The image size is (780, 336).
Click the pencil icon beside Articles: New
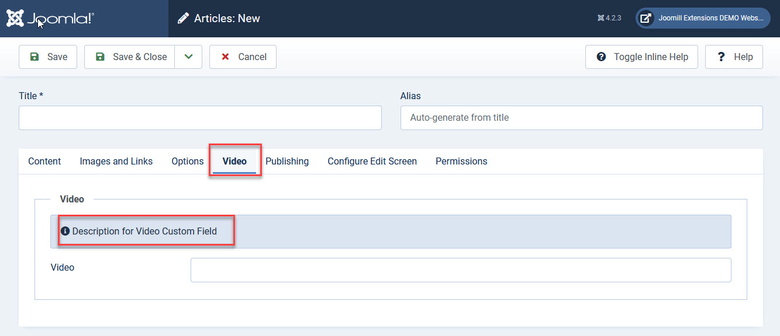pos(184,19)
